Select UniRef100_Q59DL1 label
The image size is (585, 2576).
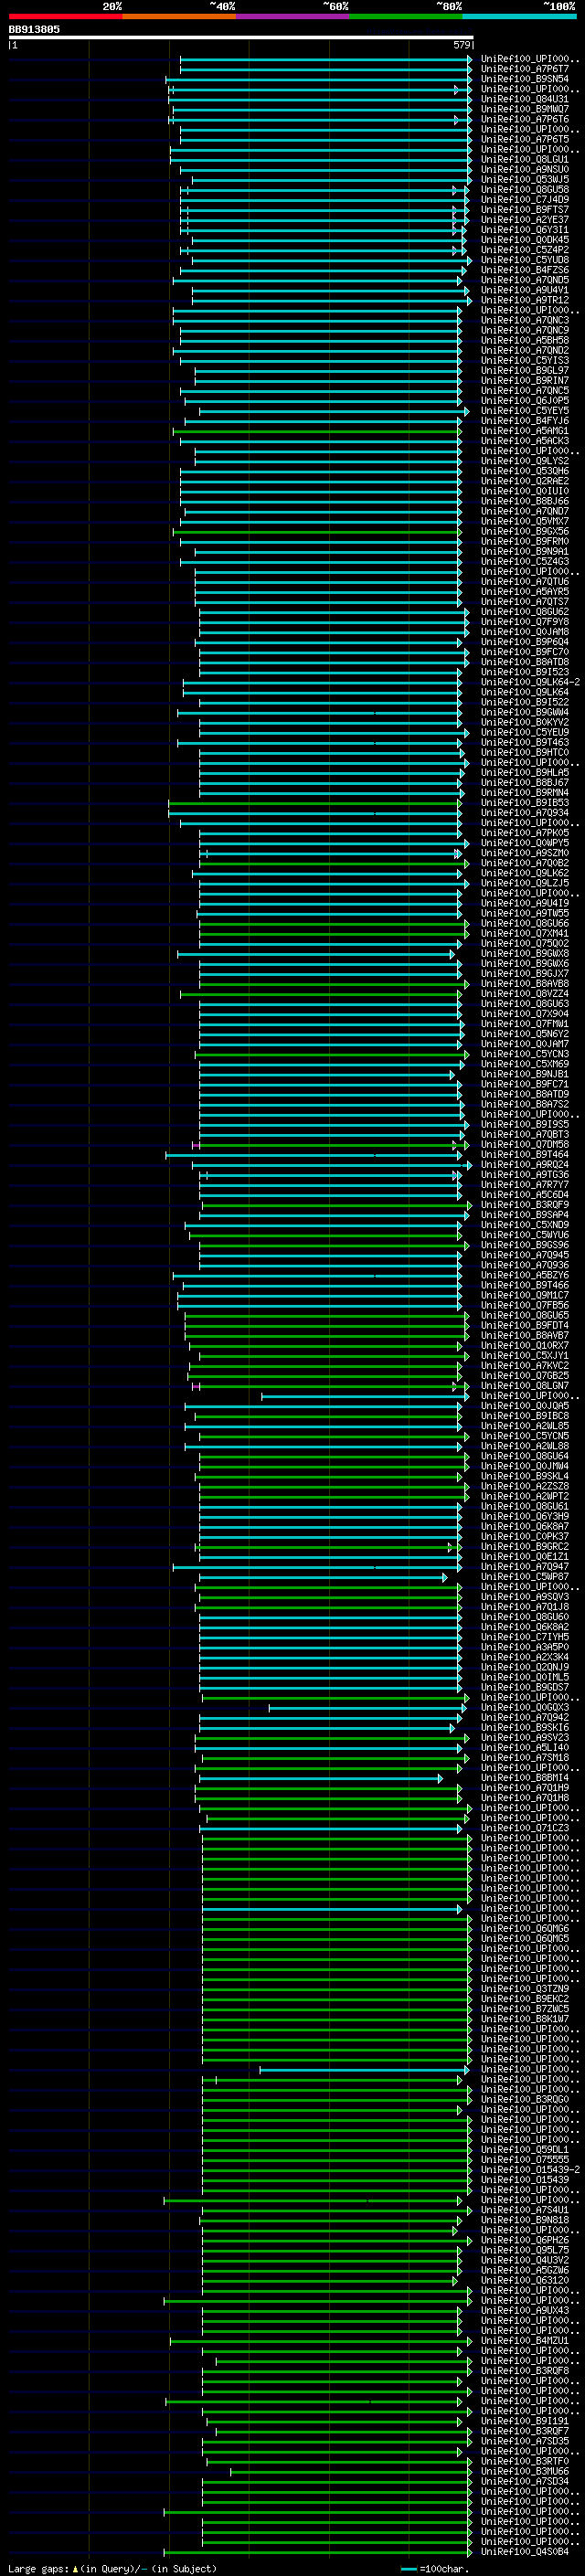click(524, 2149)
